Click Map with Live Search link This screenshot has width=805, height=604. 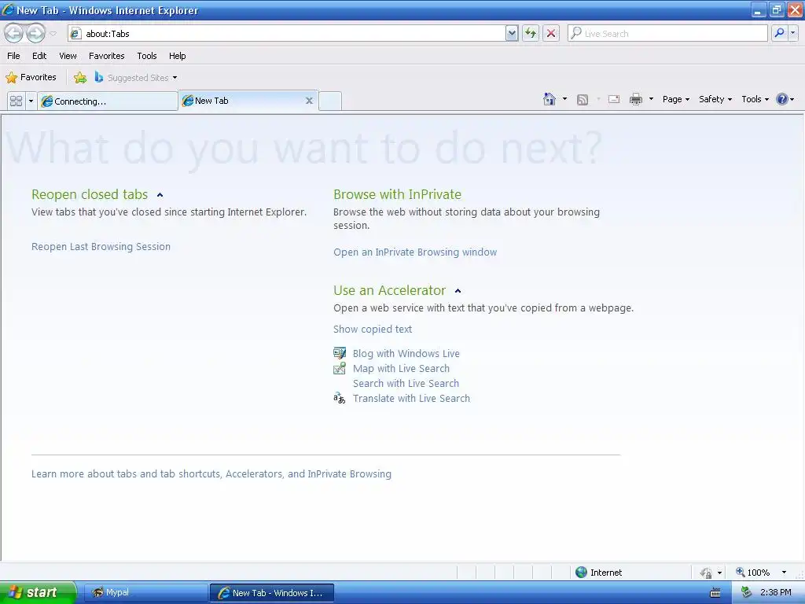[x=401, y=368]
